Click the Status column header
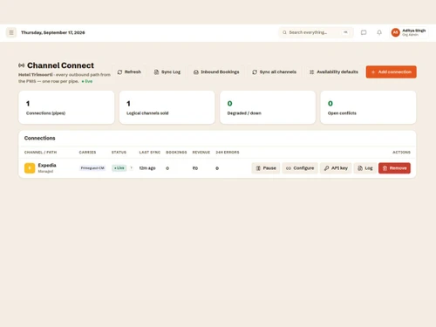The height and width of the screenshot is (327, 436). coord(119,153)
